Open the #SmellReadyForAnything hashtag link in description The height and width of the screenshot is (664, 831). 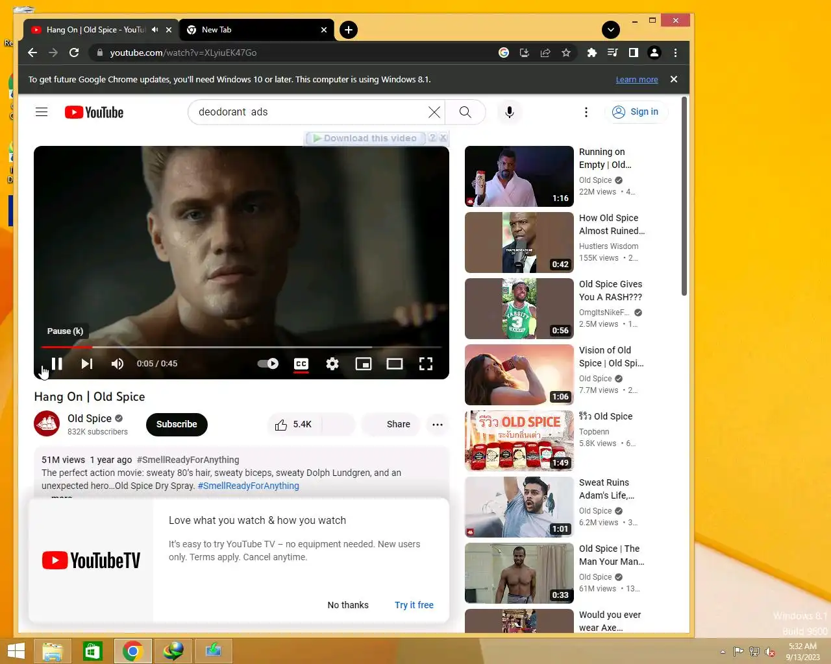pos(248,486)
